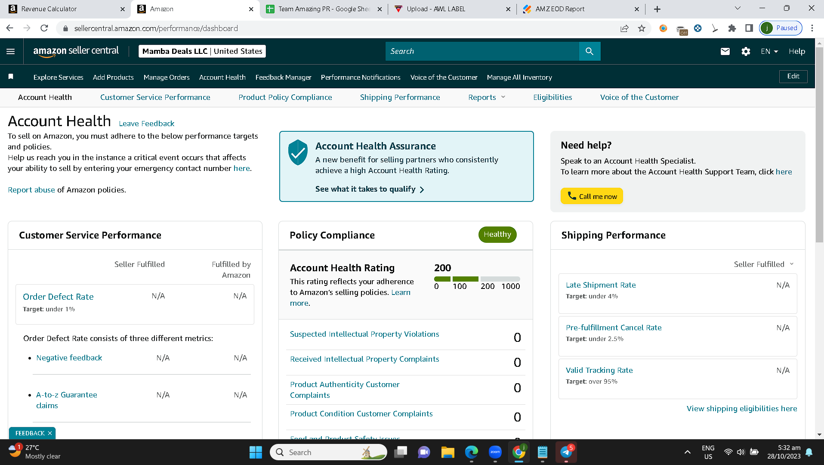Expand the EN language dropdown
Image resolution: width=824 pixels, height=465 pixels.
pos(769,51)
